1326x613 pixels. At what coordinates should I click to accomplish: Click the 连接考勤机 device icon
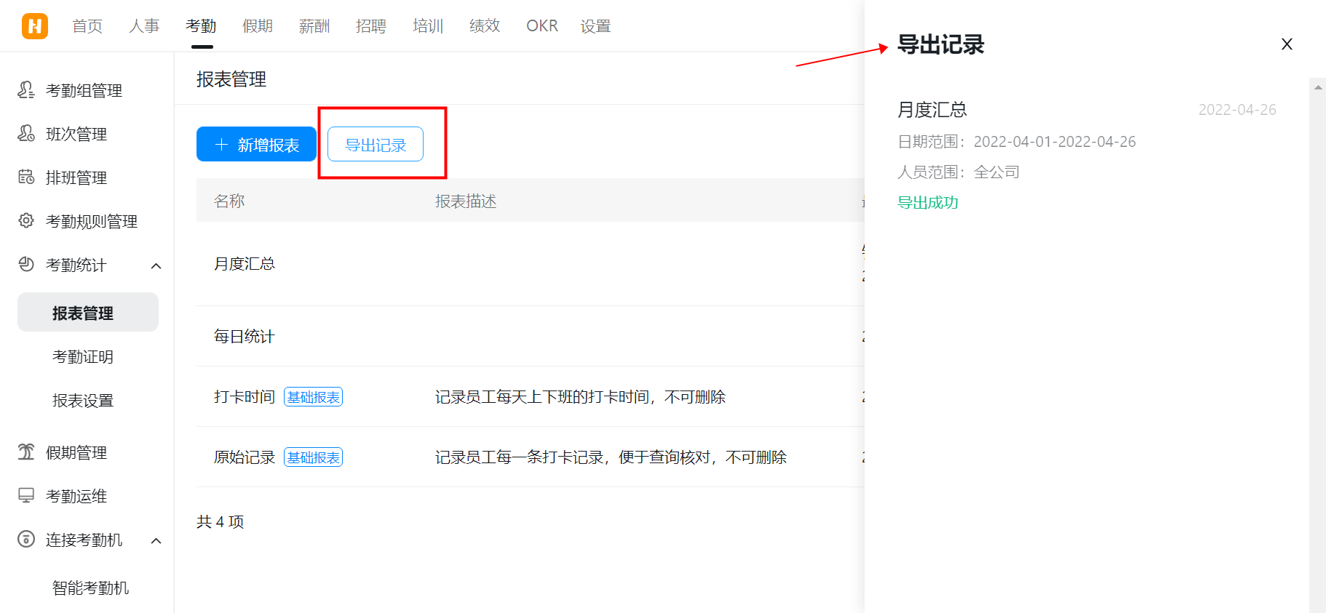coord(26,540)
